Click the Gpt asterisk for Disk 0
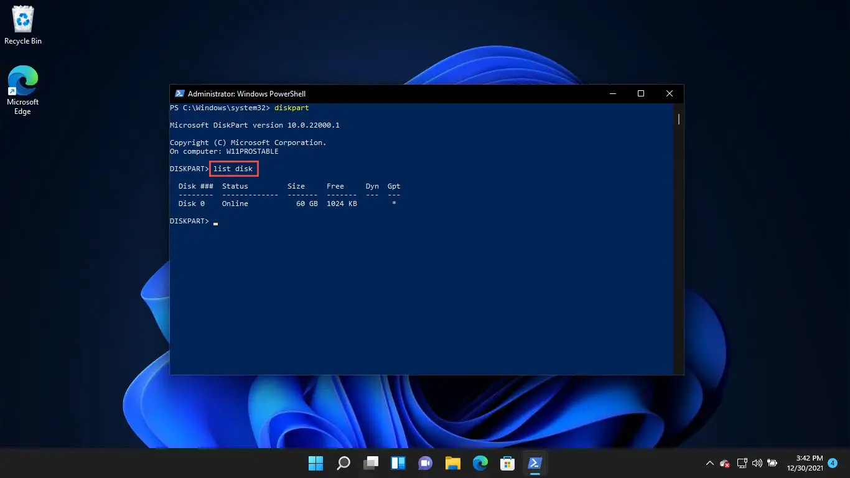The image size is (850, 478). tap(394, 204)
